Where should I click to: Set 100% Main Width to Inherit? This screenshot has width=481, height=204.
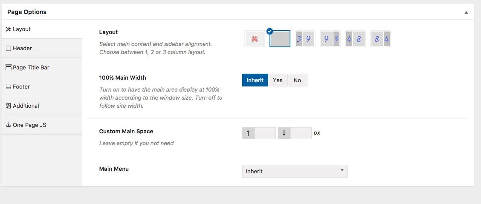tap(255, 80)
